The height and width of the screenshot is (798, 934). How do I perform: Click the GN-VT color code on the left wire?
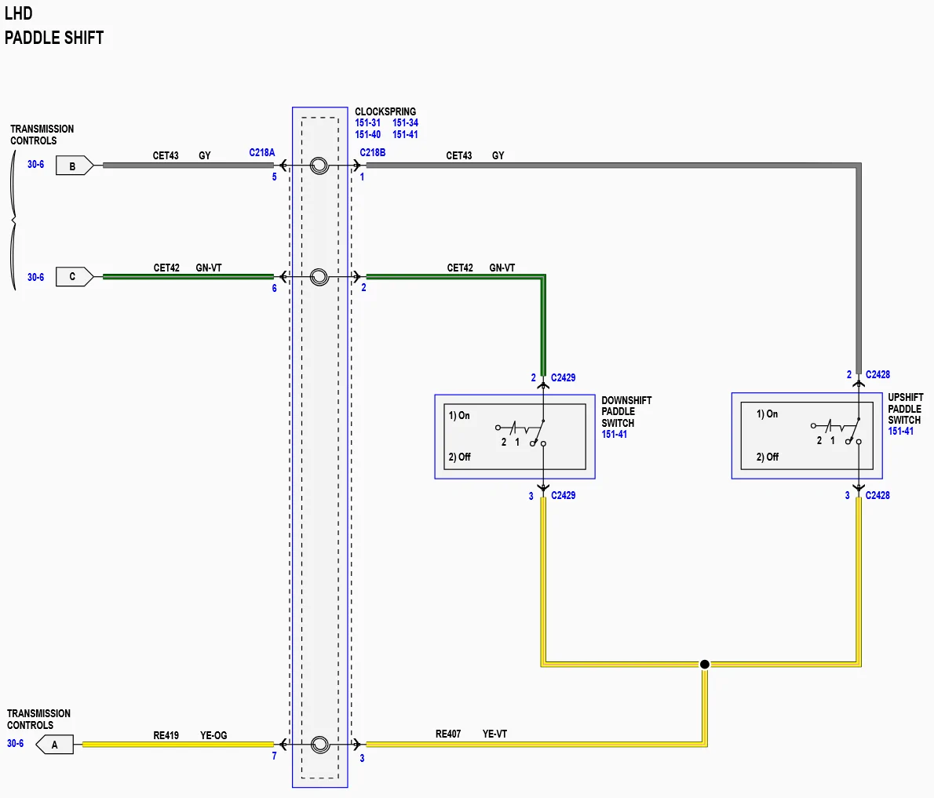pyautogui.click(x=209, y=268)
